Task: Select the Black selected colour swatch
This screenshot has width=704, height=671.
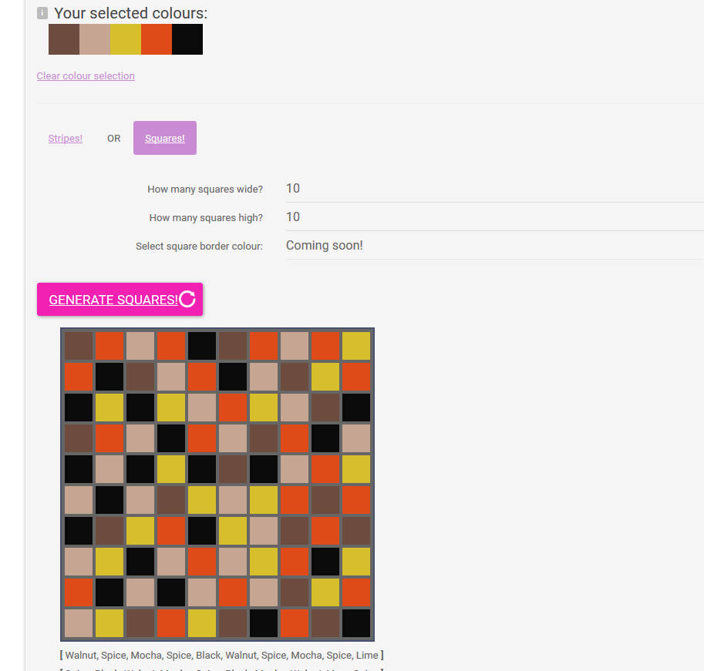Action: (x=187, y=39)
